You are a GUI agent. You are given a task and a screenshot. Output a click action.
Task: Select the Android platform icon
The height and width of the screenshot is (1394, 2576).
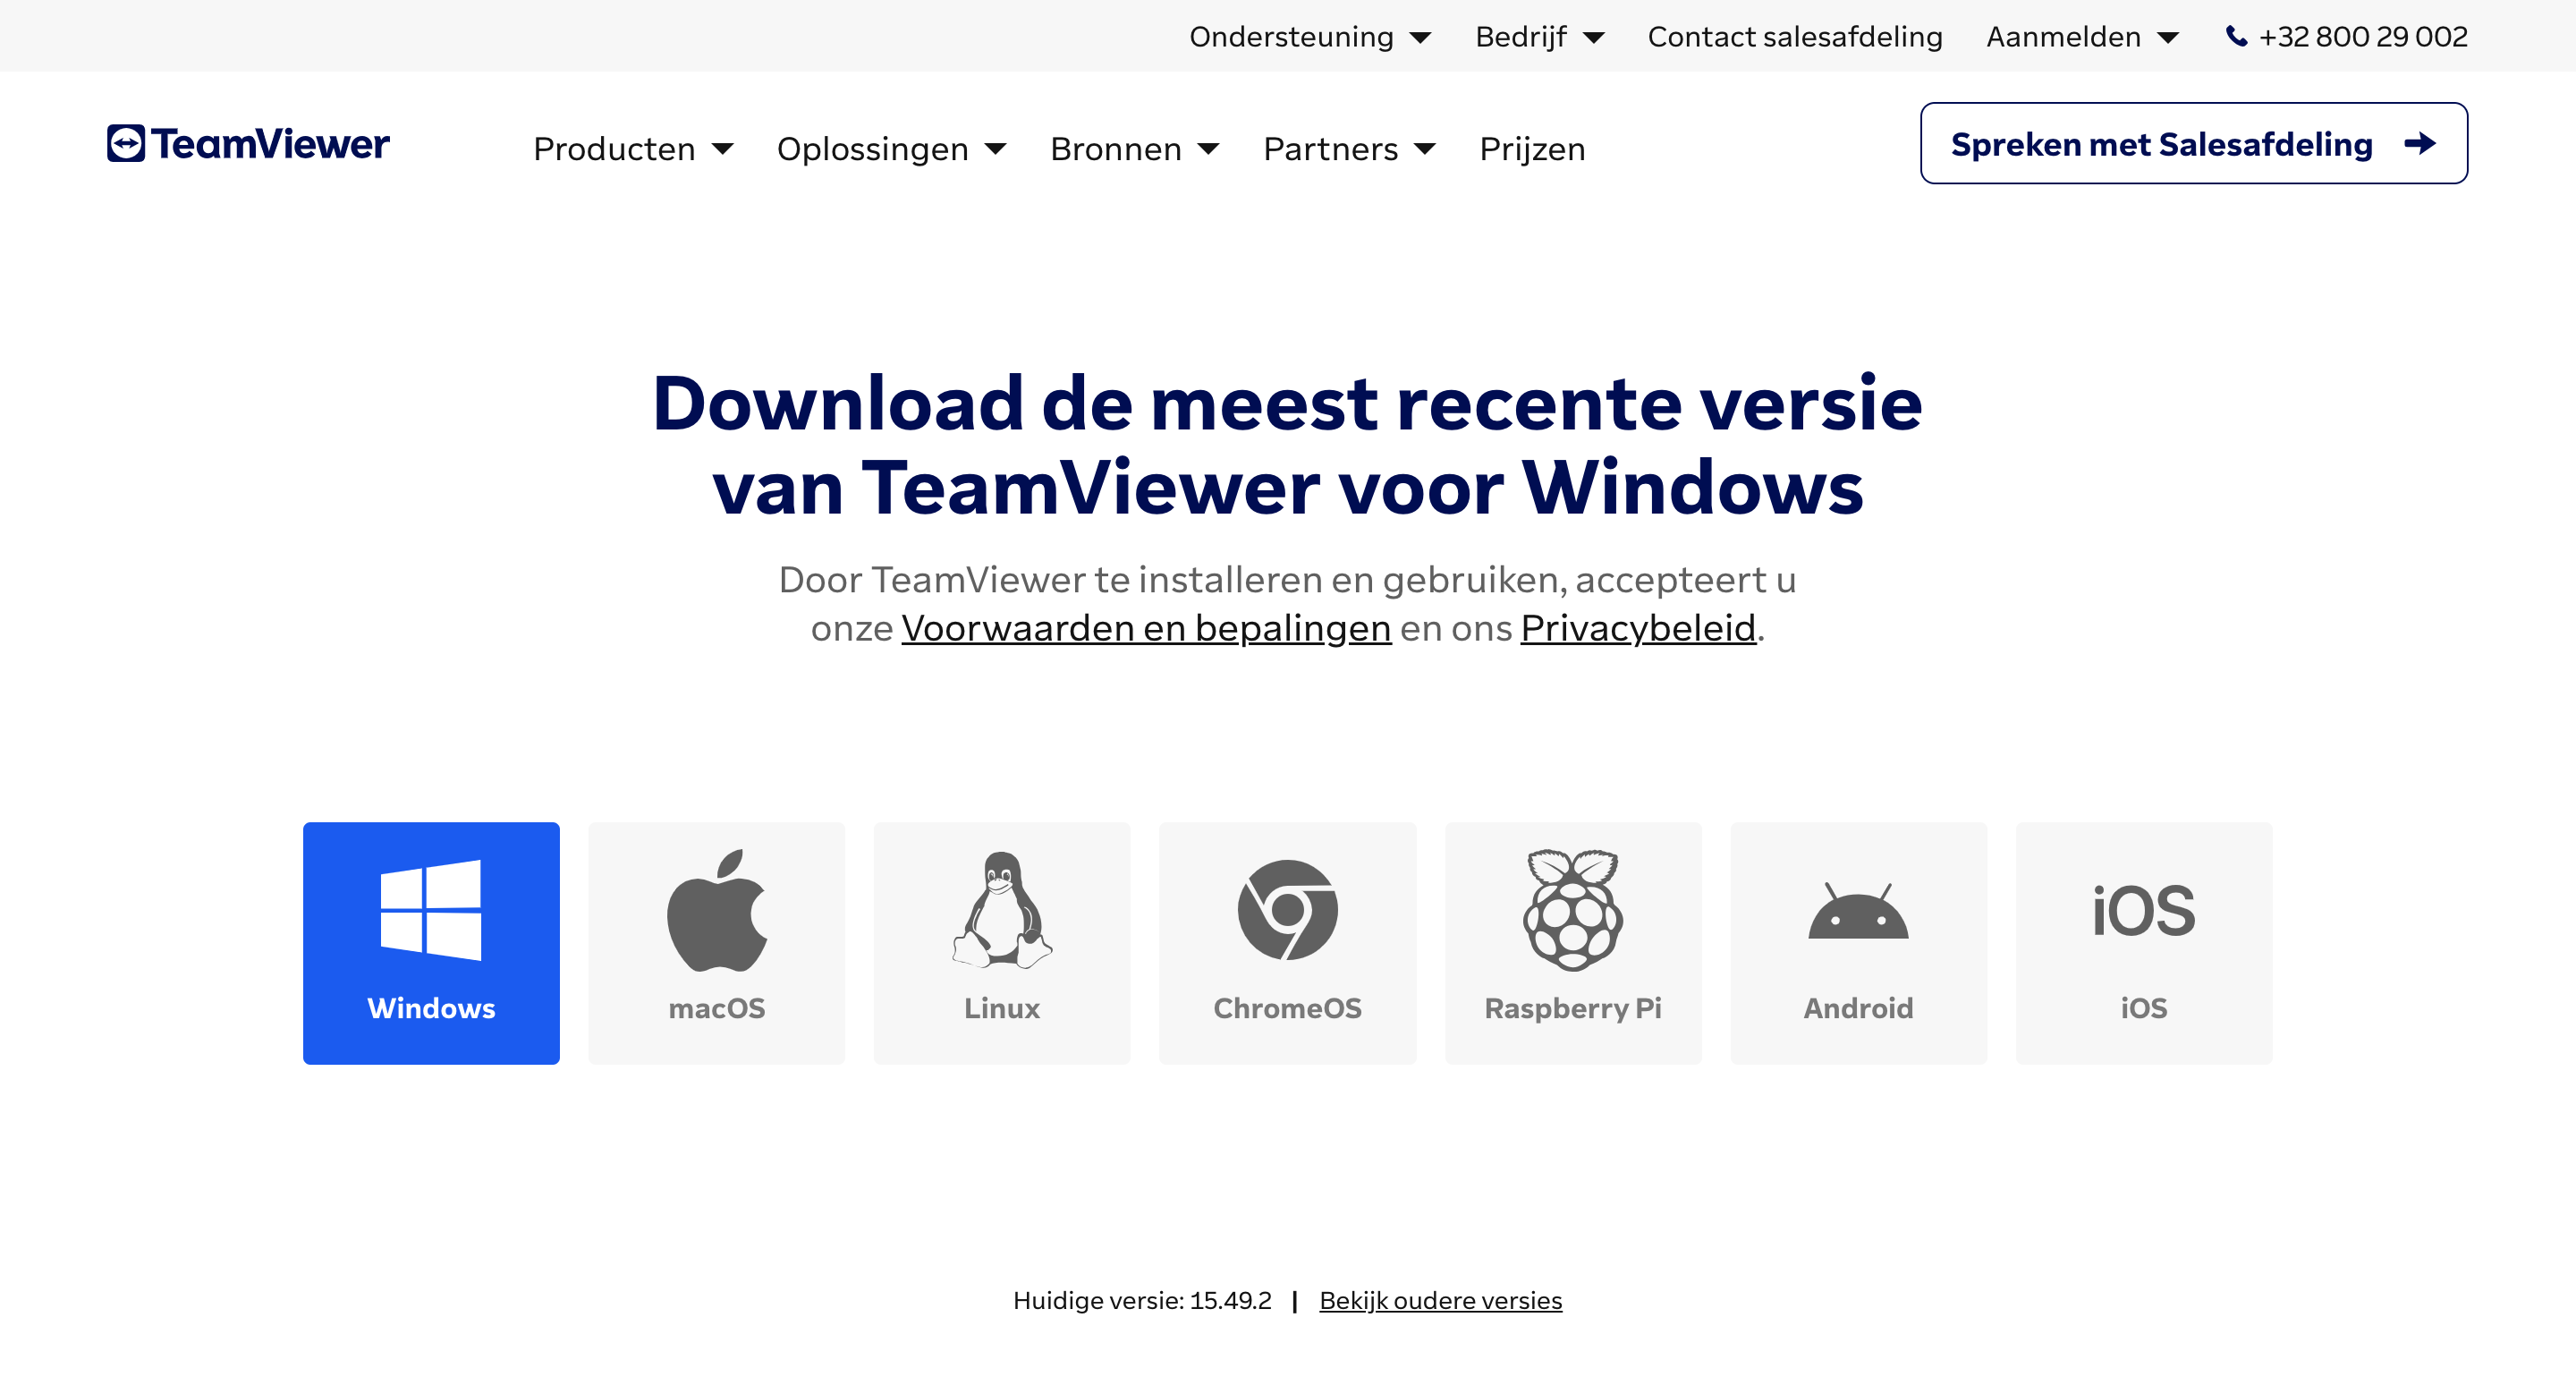[x=1859, y=942]
